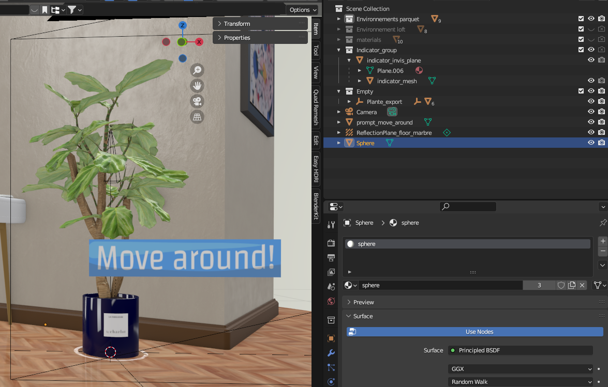
Task: Toggle the camera view button in viewport
Action: [197, 101]
